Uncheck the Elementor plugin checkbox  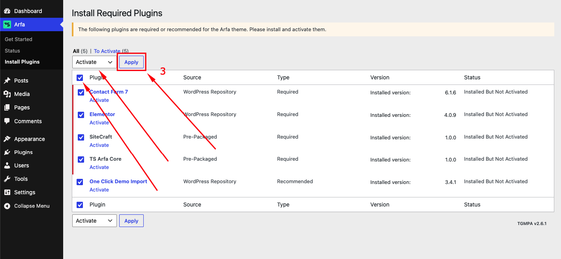pos(81,115)
